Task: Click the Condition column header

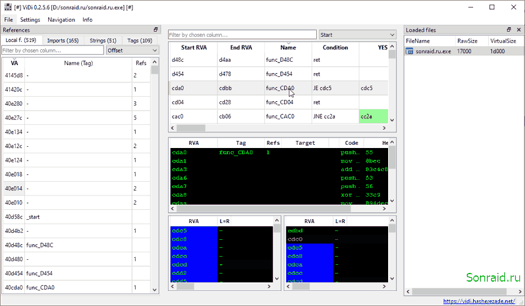Action: (335, 47)
